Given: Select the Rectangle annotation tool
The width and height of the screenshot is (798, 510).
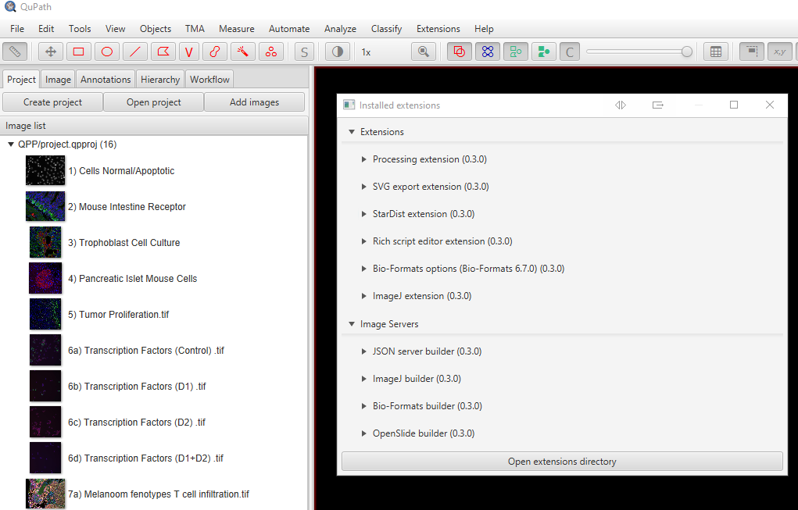Looking at the screenshot, I should click(78, 52).
